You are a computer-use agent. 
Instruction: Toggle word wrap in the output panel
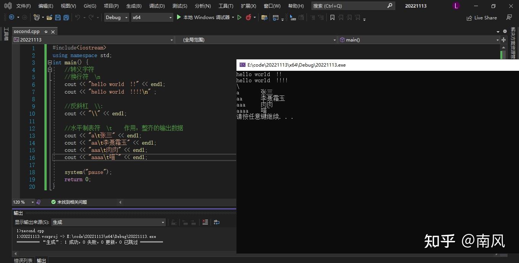(x=217, y=222)
